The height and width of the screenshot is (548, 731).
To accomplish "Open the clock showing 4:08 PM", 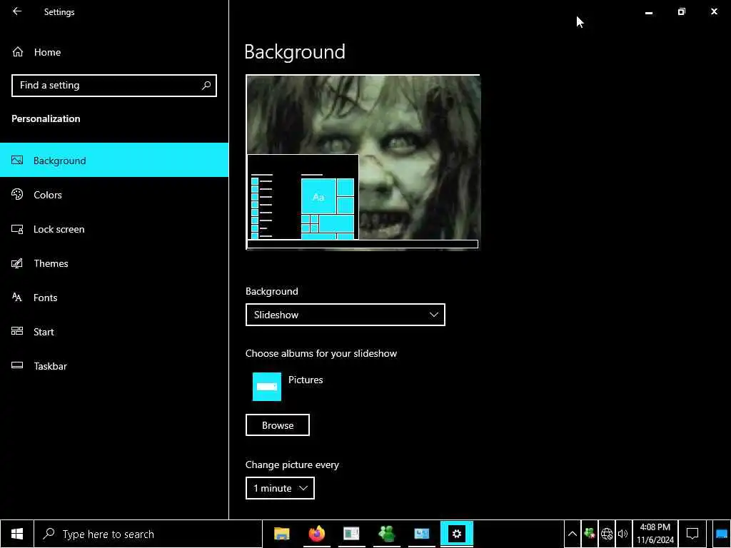I will point(655,534).
